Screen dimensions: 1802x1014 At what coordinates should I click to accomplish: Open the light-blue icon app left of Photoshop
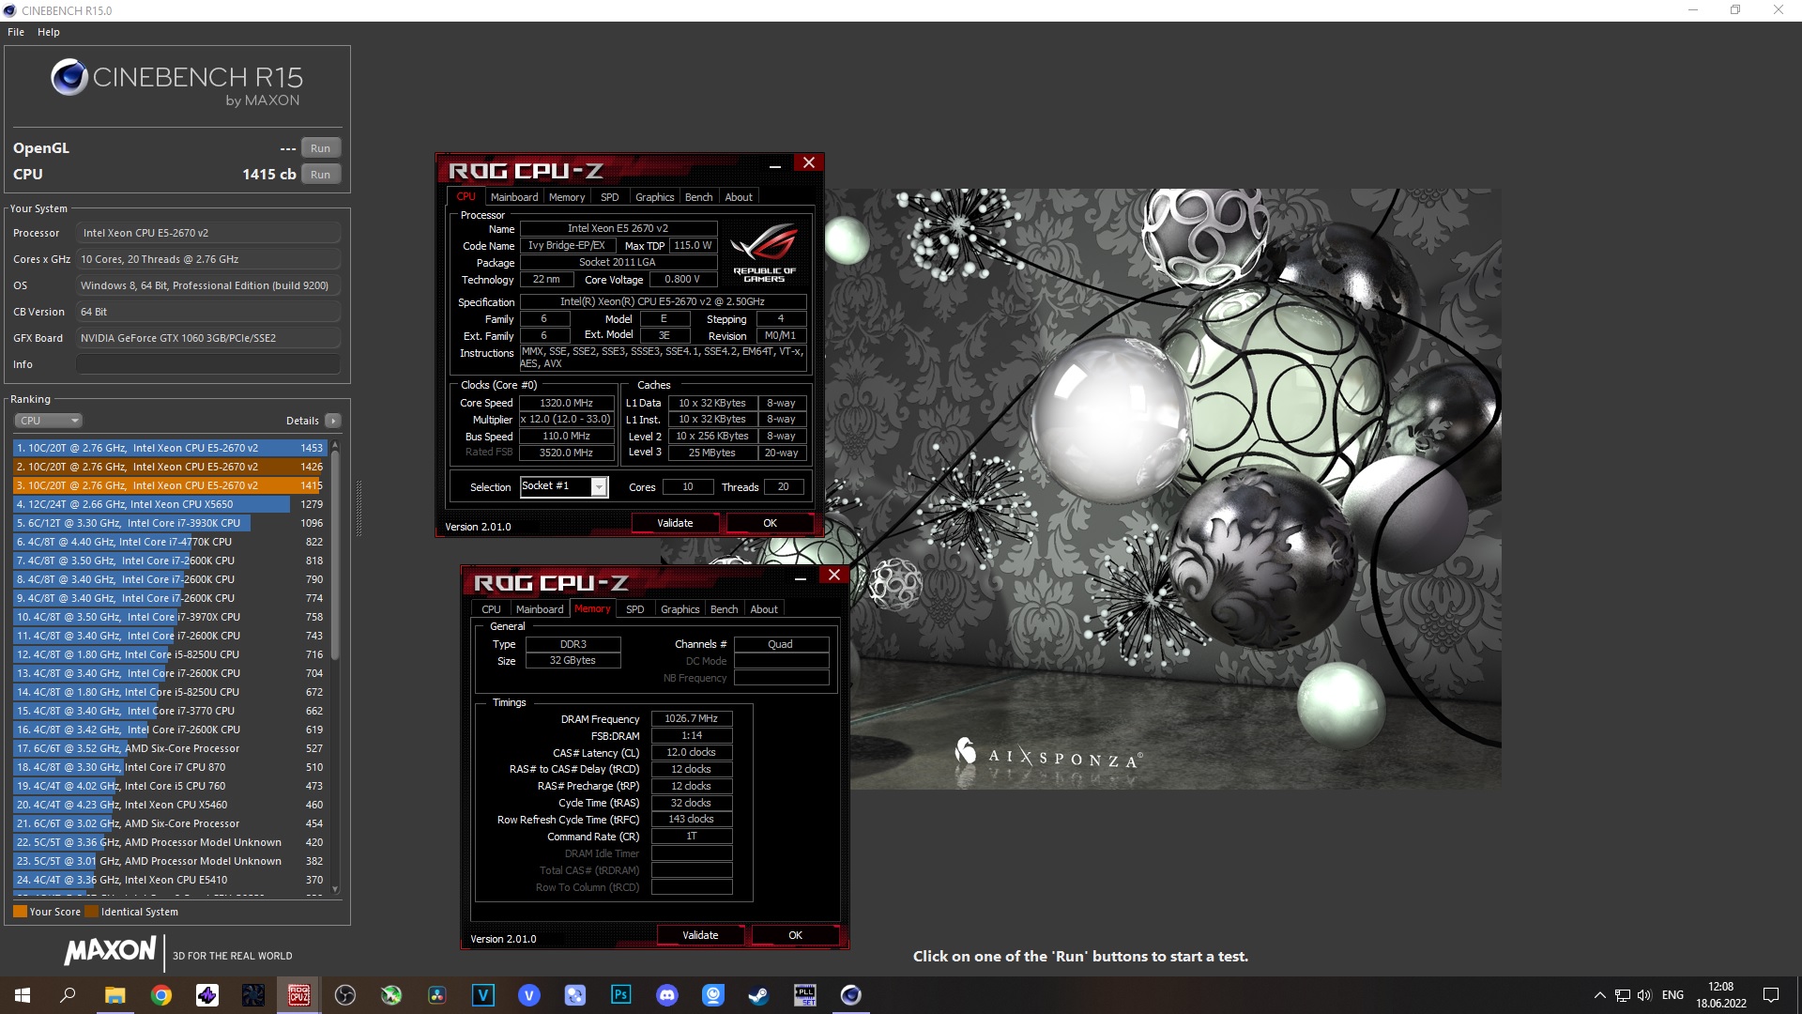[x=575, y=995]
